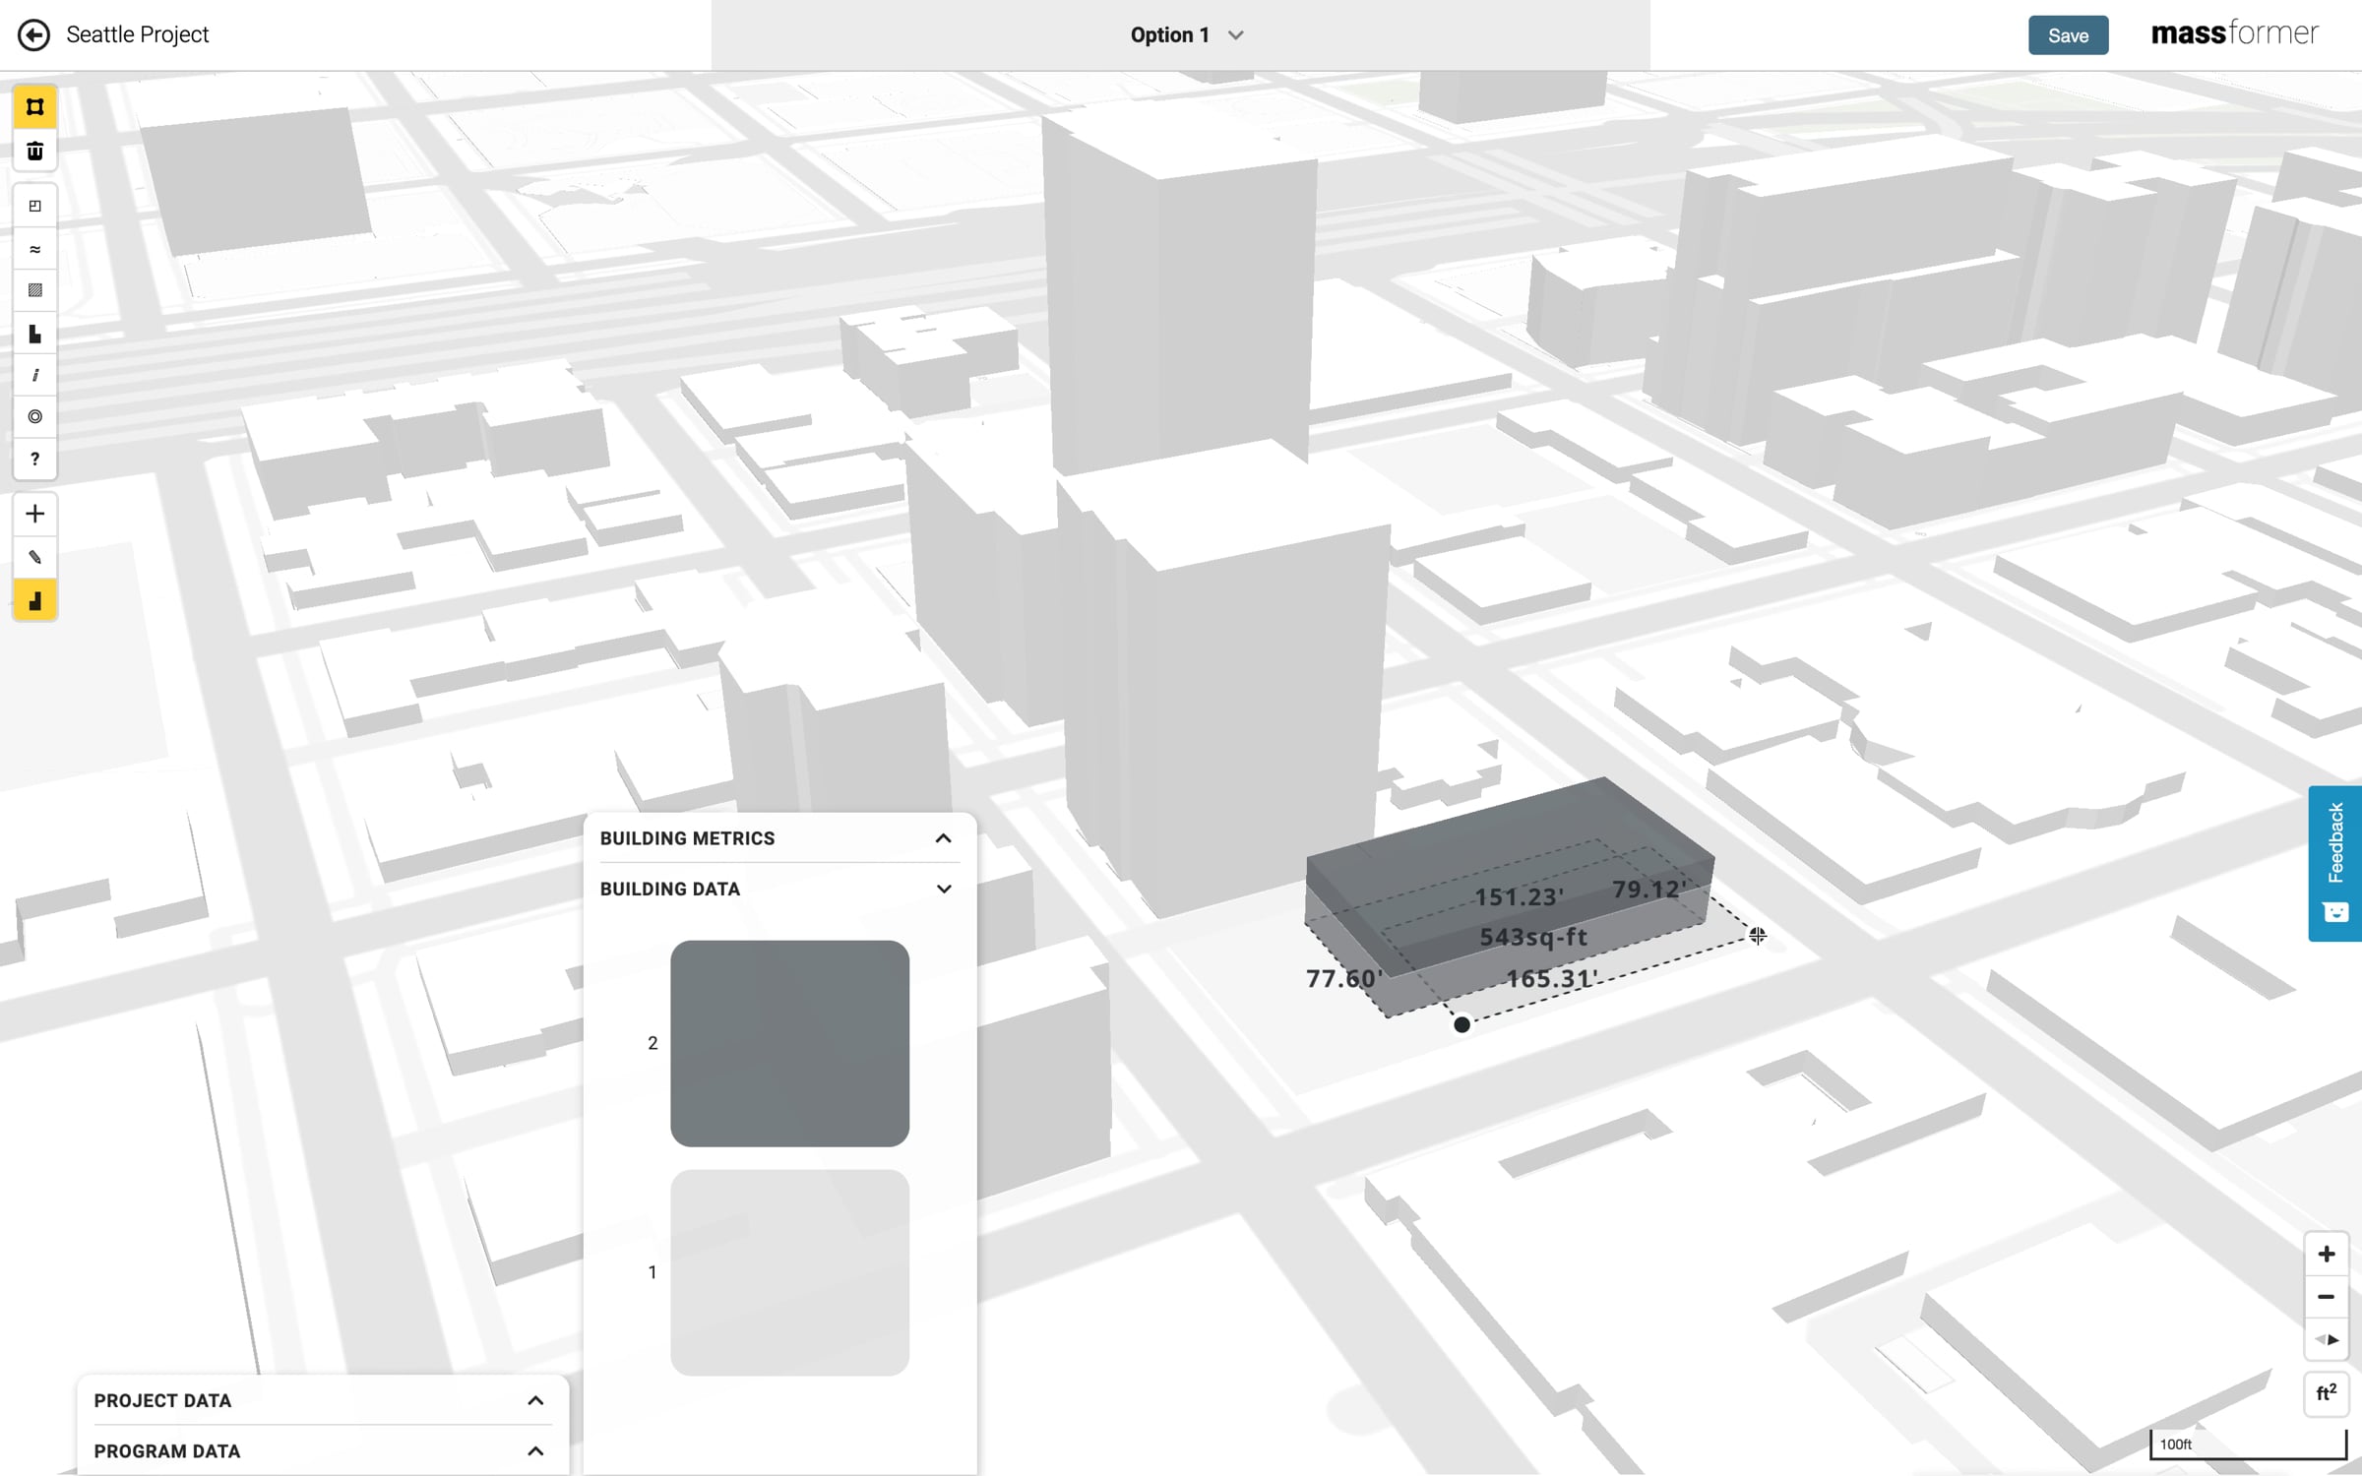Select the yellow draw-polygon tool icon
Image resolution: width=2362 pixels, height=1476 pixels.
[x=34, y=107]
